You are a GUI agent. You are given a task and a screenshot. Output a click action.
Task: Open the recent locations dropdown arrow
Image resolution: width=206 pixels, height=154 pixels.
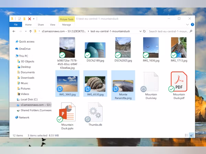tap(26, 31)
